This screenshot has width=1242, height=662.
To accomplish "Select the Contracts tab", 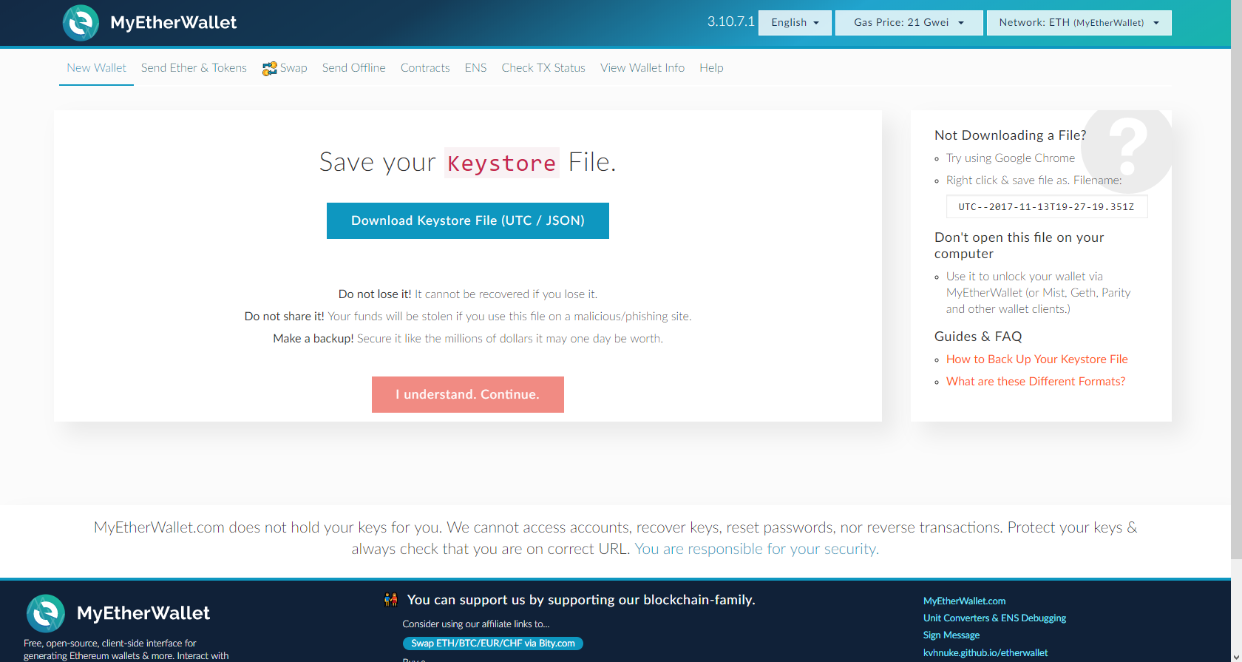I will (x=425, y=68).
